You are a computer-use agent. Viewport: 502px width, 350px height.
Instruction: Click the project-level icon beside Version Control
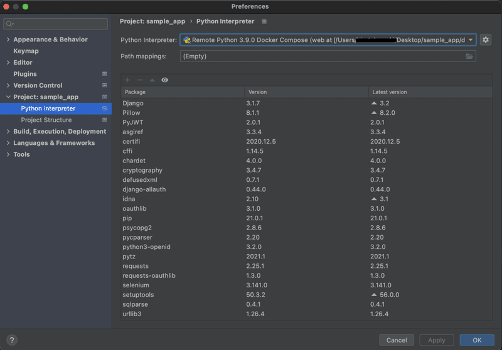tap(105, 85)
